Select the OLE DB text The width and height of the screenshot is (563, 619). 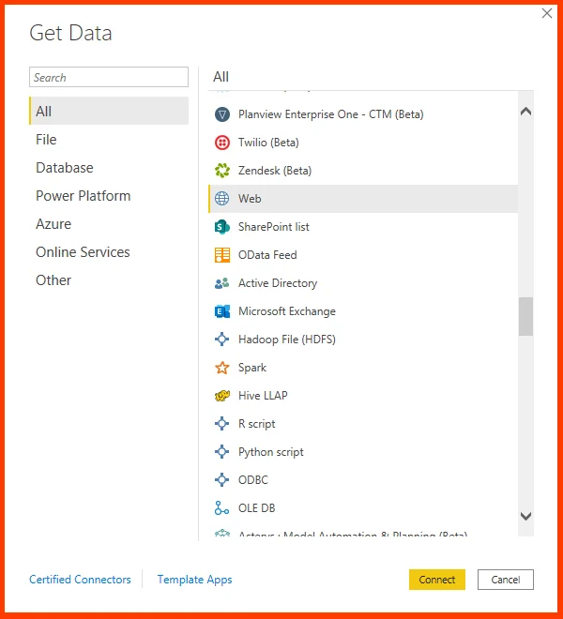pyautogui.click(x=256, y=508)
